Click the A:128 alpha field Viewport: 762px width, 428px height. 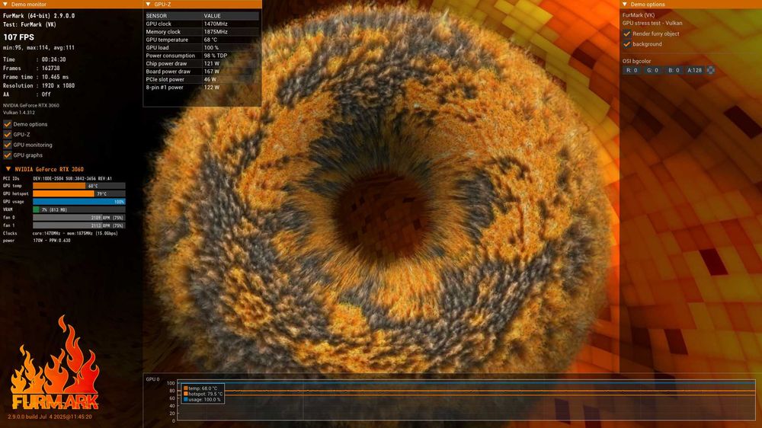694,70
